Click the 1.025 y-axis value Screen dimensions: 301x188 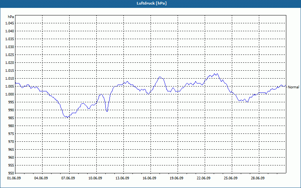click(x=10, y=55)
